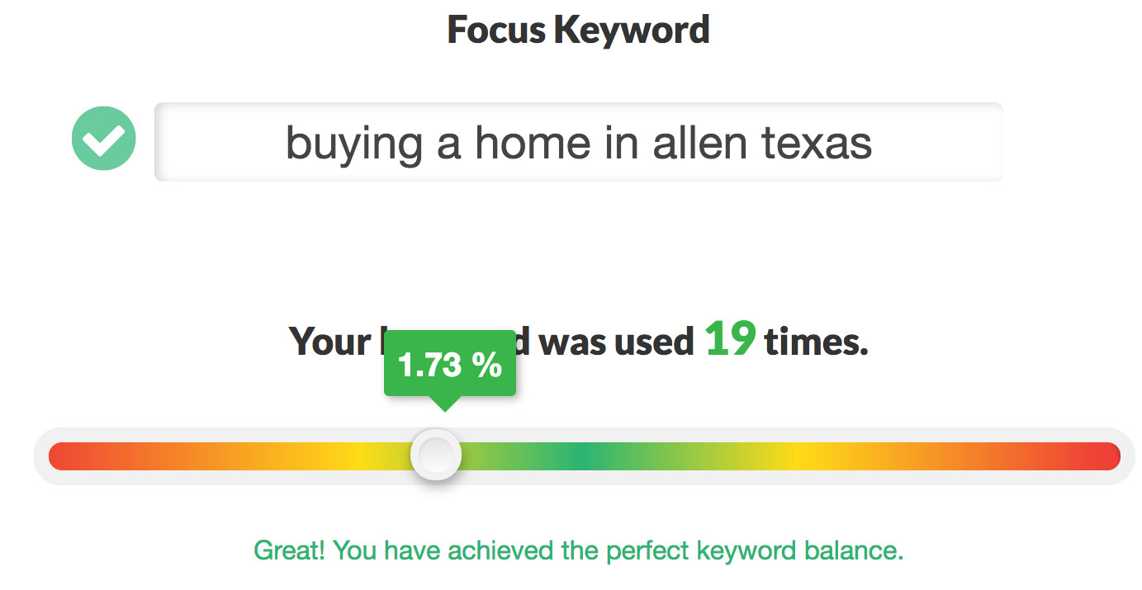The image size is (1142, 590).
Task: Click the word "Your" in usage sentence
Action: point(330,341)
